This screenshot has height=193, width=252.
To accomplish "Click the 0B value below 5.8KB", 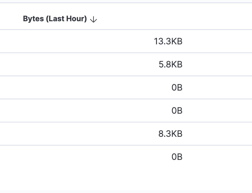I will click(x=177, y=87).
